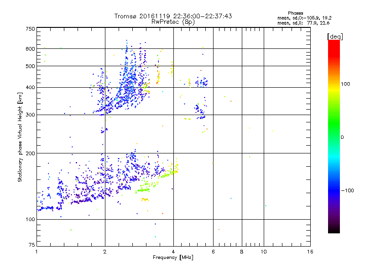Viewport: 365px width, 274px height.
Task: Click the colorbar tick label '100'
Action: 345,84
